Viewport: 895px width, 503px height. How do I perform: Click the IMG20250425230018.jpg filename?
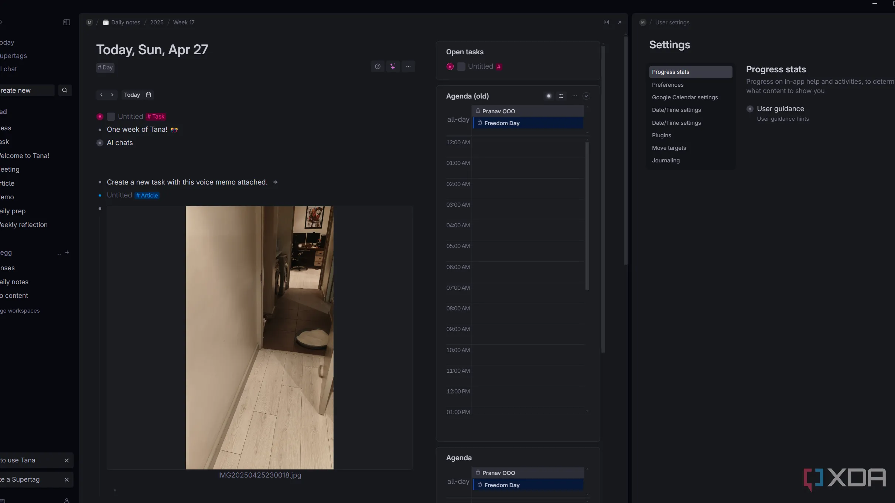(259, 475)
